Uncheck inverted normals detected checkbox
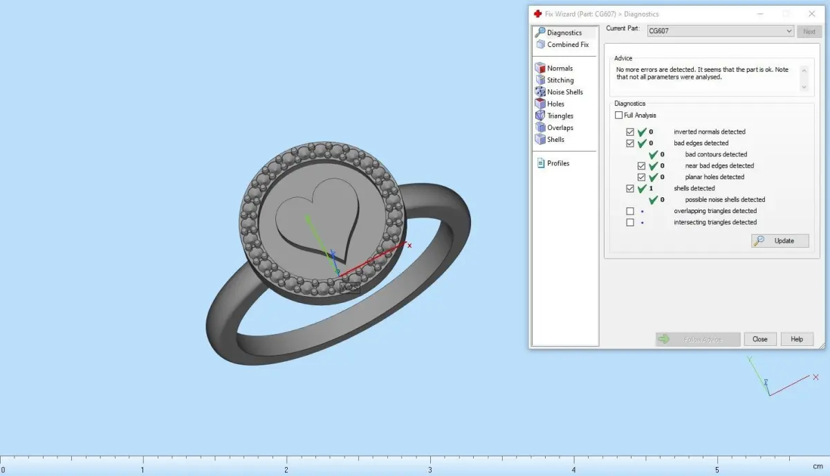 629,131
